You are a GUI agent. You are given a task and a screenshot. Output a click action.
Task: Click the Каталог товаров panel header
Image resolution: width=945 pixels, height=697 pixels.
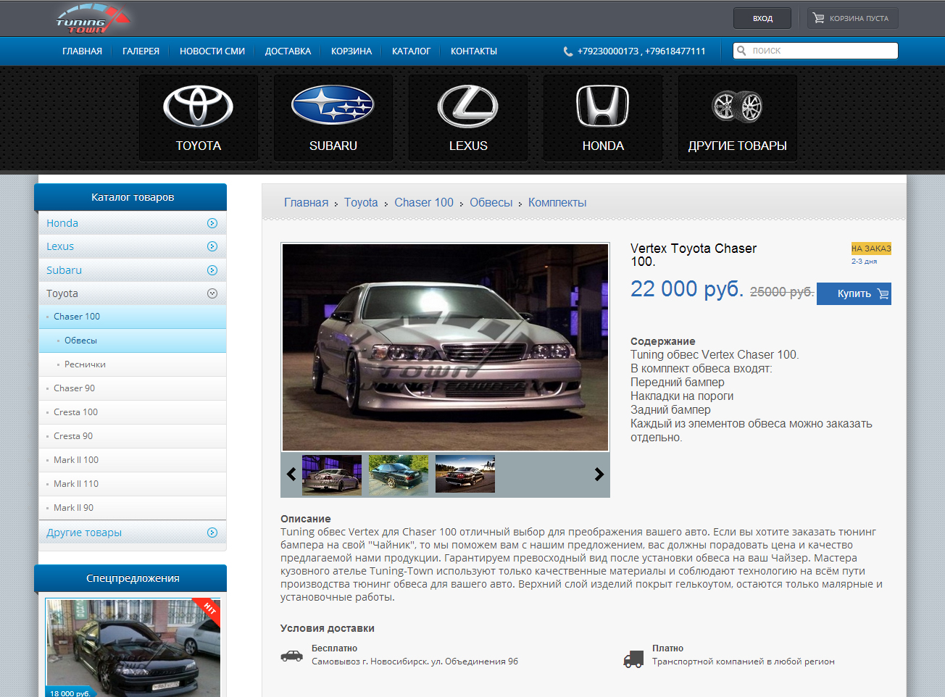pyautogui.click(x=130, y=197)
